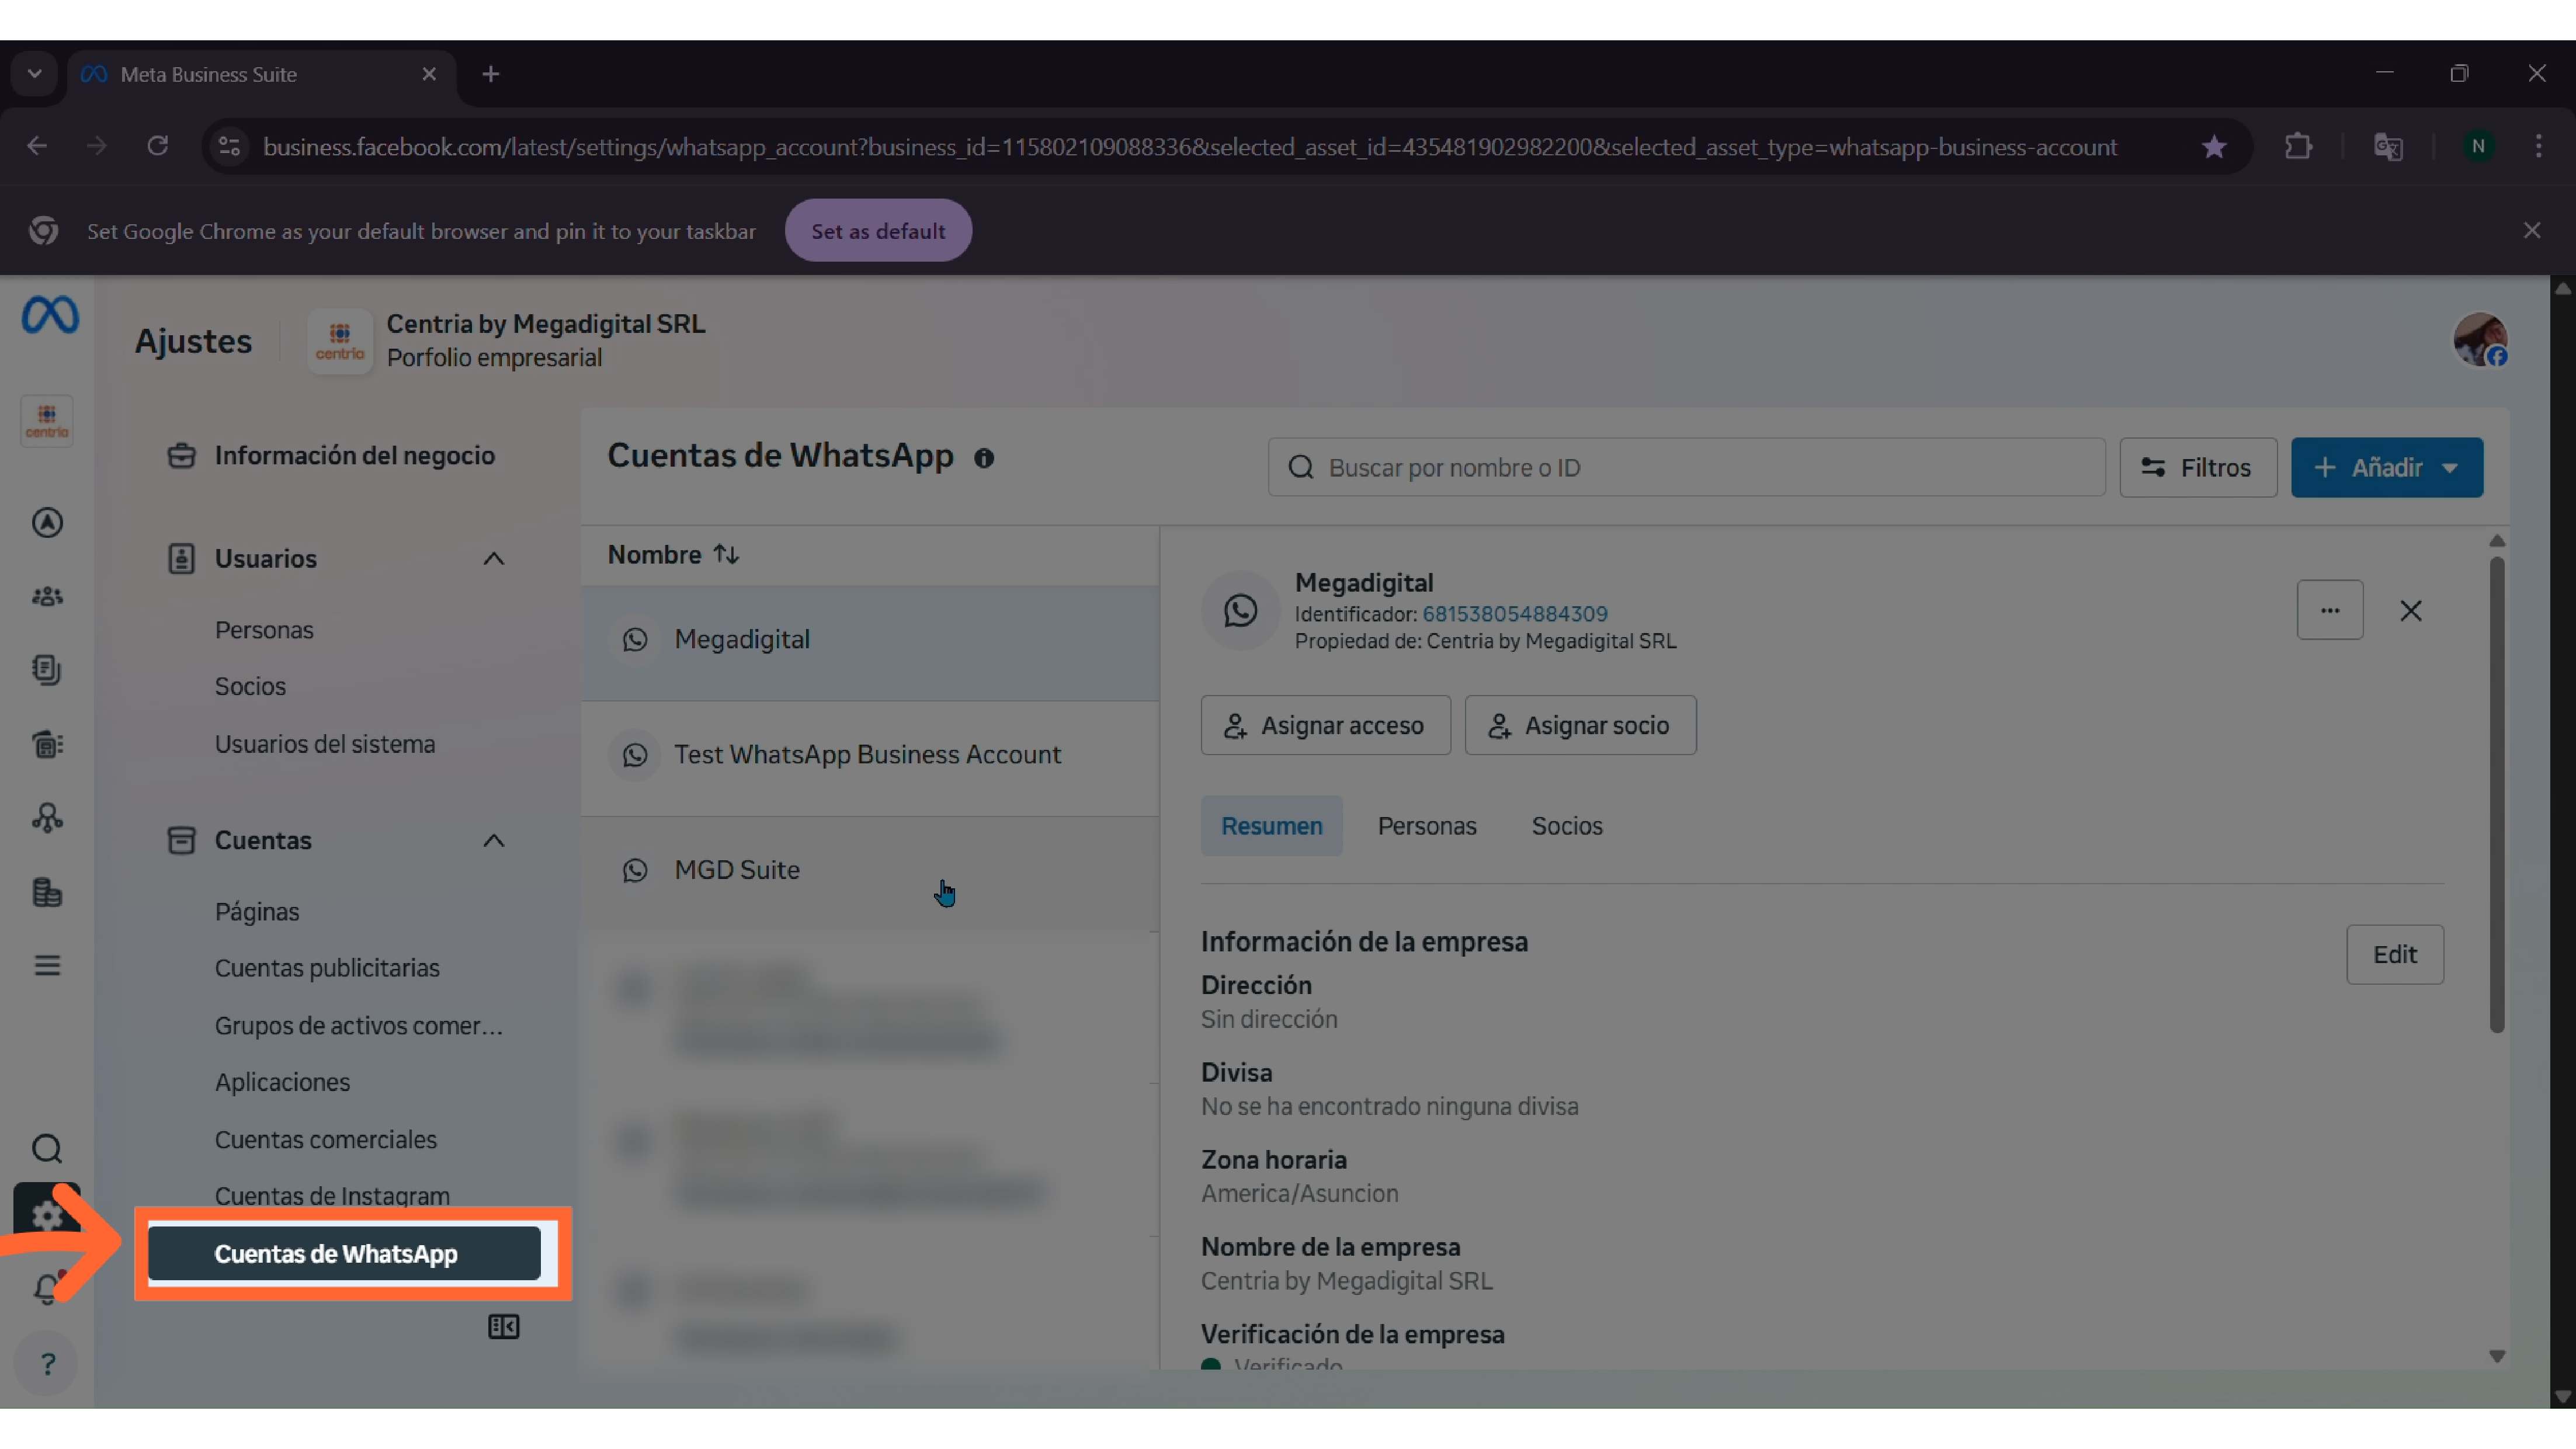Click the Centria portfolio icon in sidebar
Viewport: 2576px width, 1449px height.
point(46,420)
